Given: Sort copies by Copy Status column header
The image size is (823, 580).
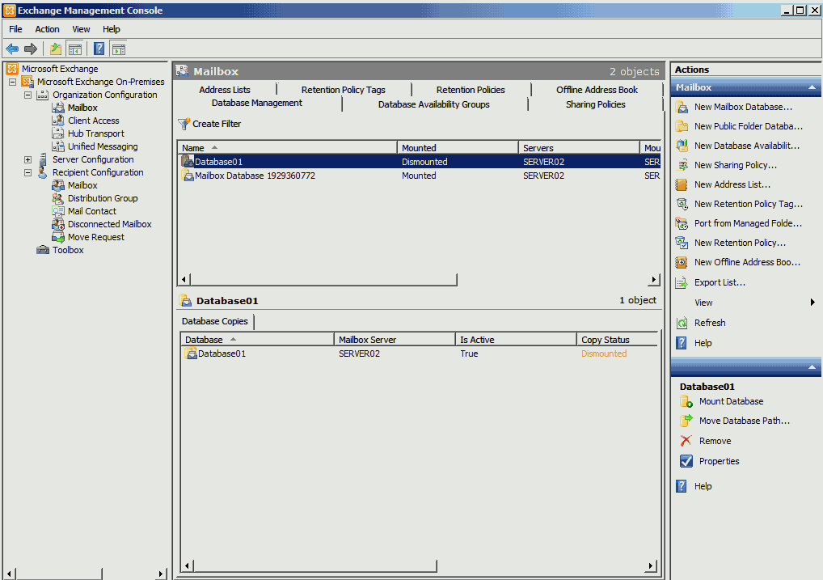Looking at the screenshot, I should [x=617, y=340].
